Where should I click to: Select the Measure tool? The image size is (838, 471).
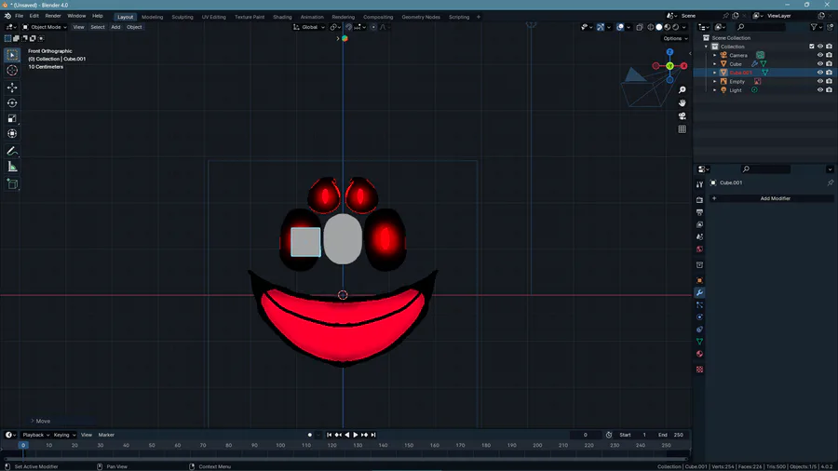tap(12, 167)
